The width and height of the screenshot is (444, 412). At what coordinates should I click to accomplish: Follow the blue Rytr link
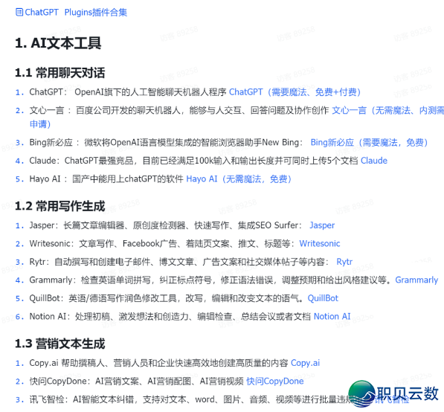[x=344, y=262]
